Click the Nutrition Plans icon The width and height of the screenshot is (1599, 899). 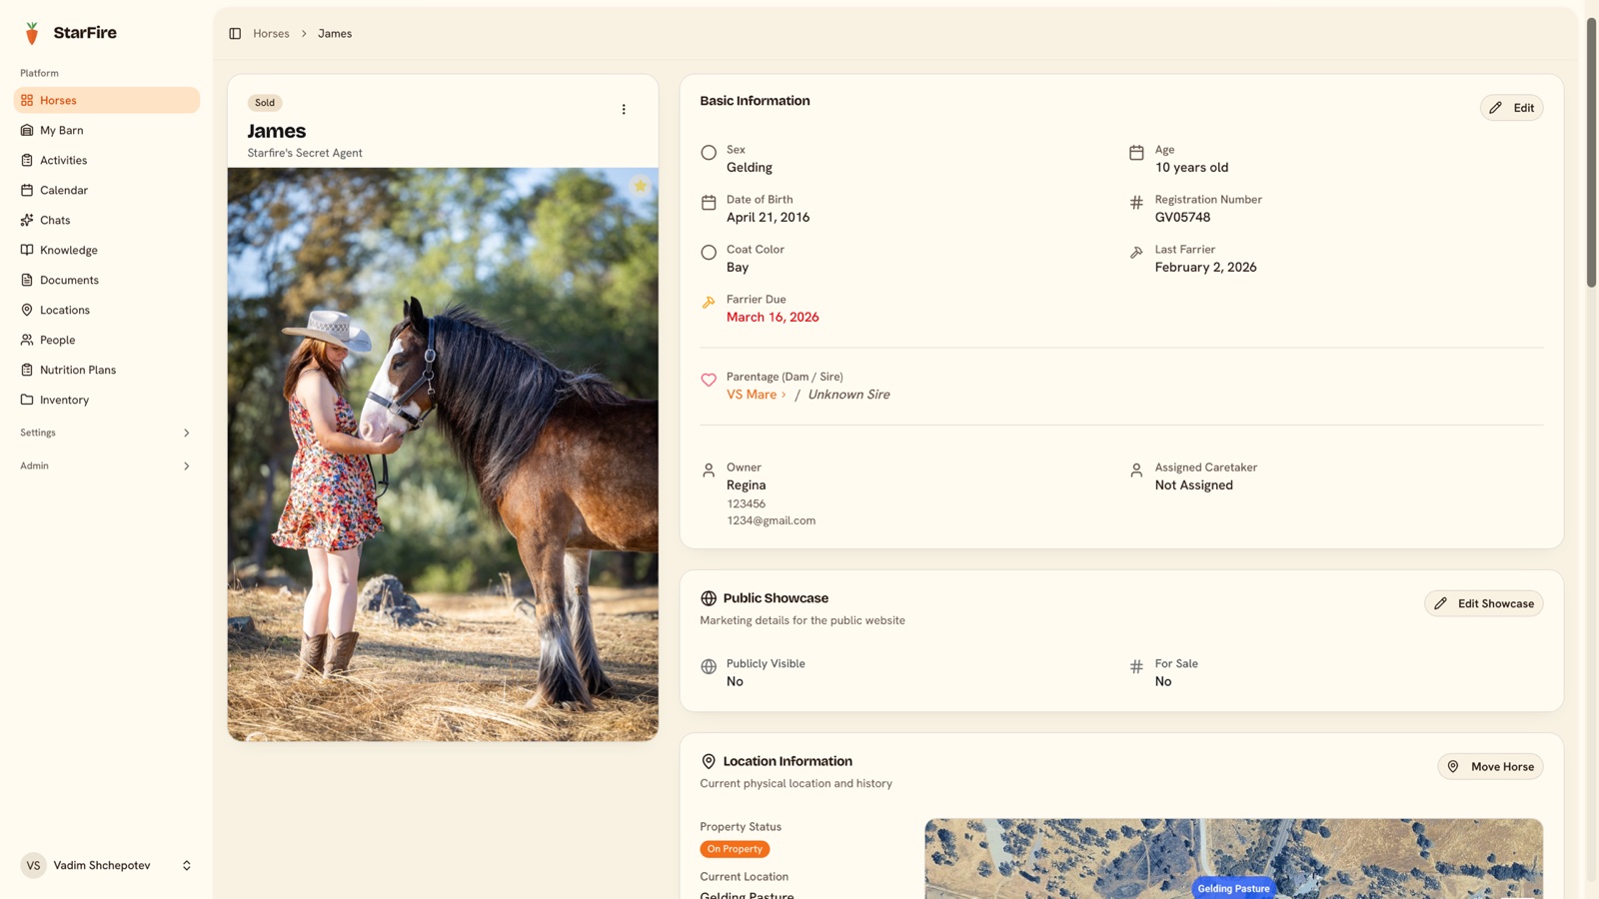[27, 370]
